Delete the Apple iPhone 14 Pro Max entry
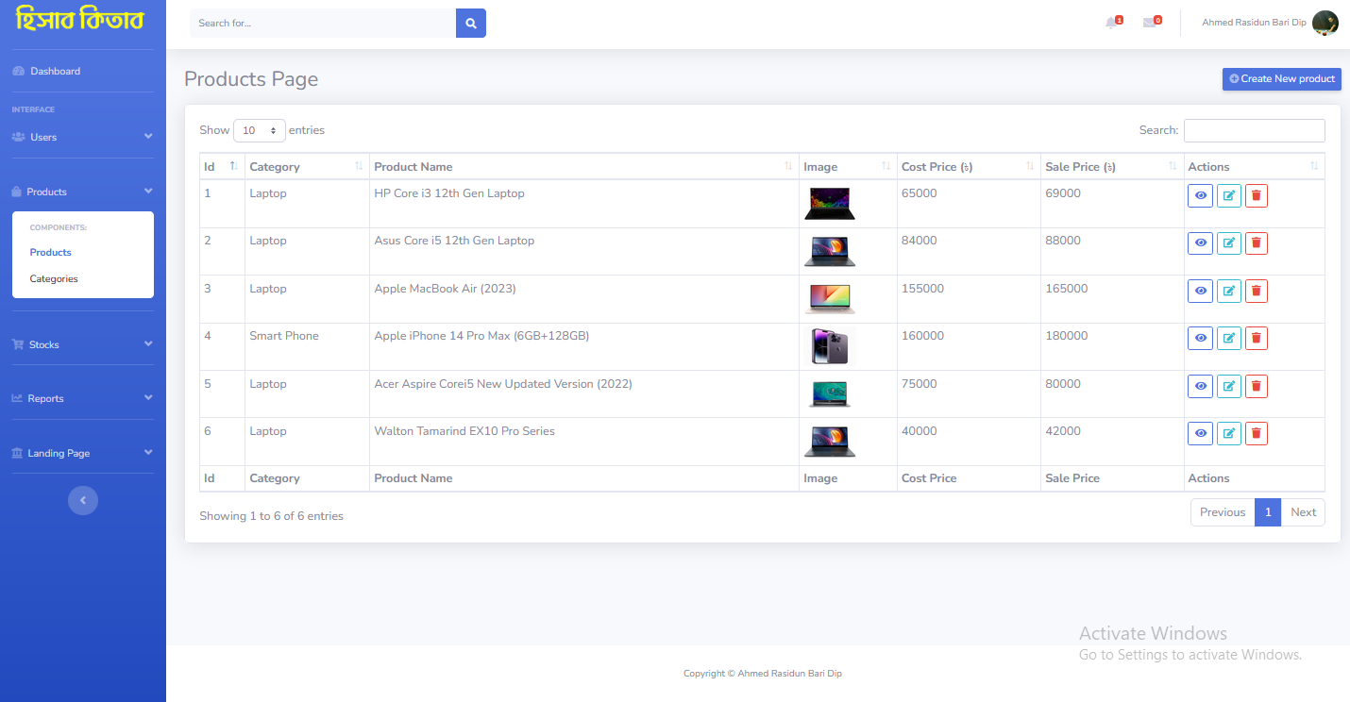Image resolution: width=1350 pixels, height=702 pixels. (1256, 338)
